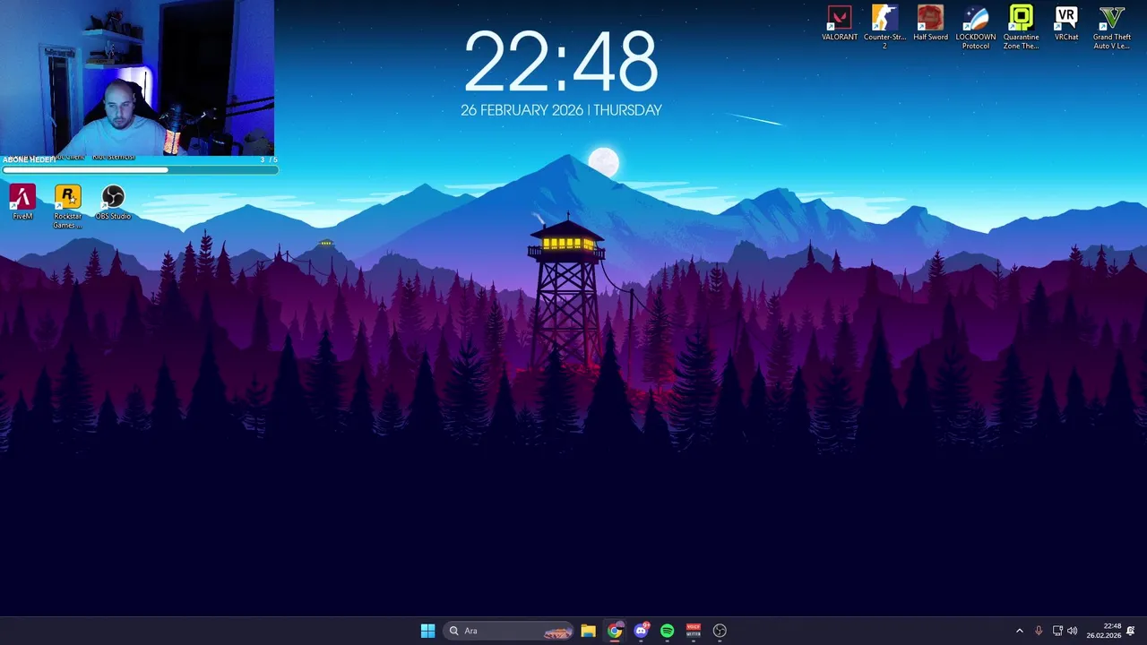Open the Voice Meeter taskbar app
The image size is (1147, 645).
click(x=693, y=631)
